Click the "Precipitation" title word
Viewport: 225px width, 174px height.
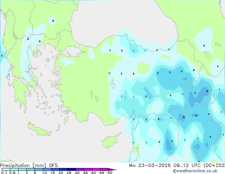click(x=15, y=165)
